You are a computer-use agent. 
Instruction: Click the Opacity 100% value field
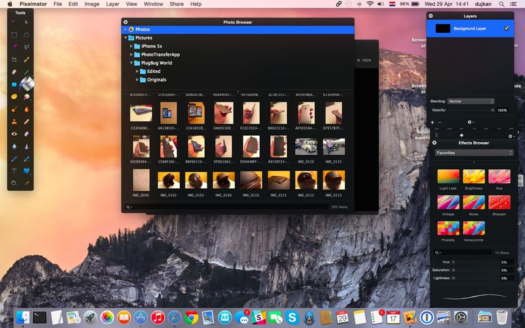pos(502,110)
